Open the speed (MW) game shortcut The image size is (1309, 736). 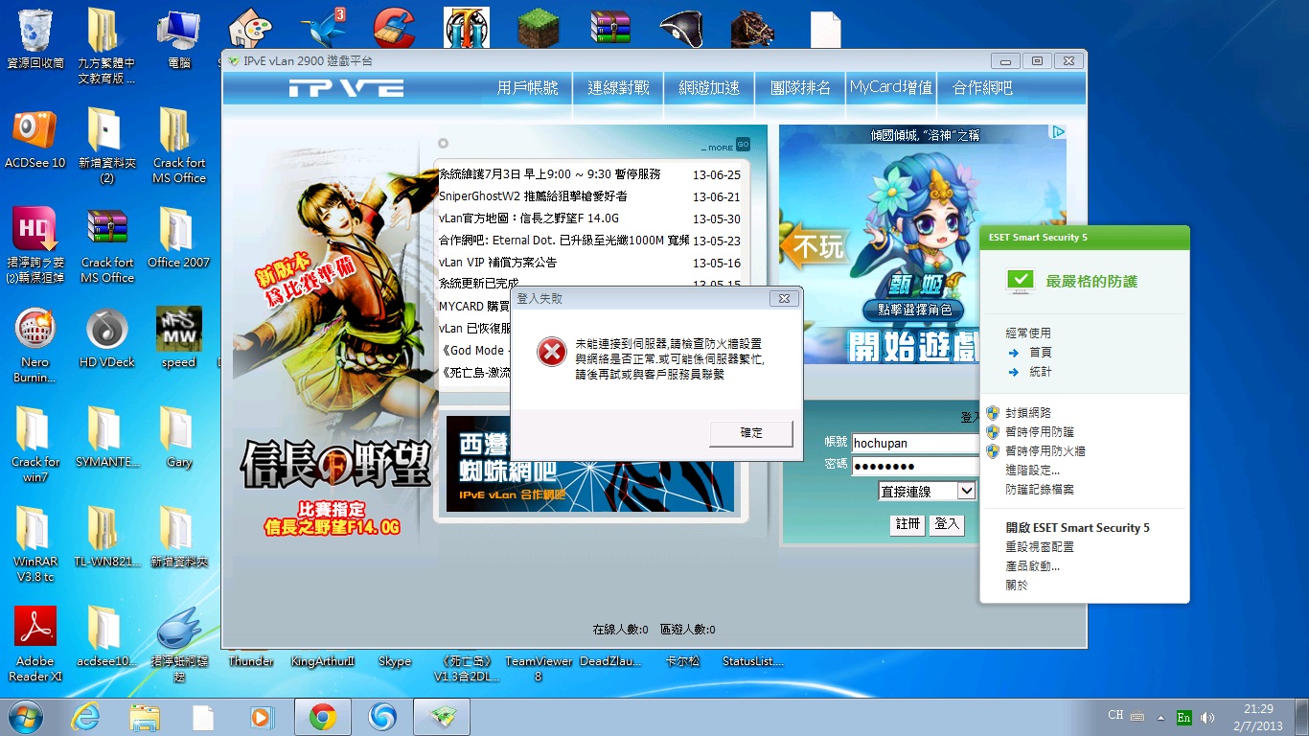coord(178,337)
